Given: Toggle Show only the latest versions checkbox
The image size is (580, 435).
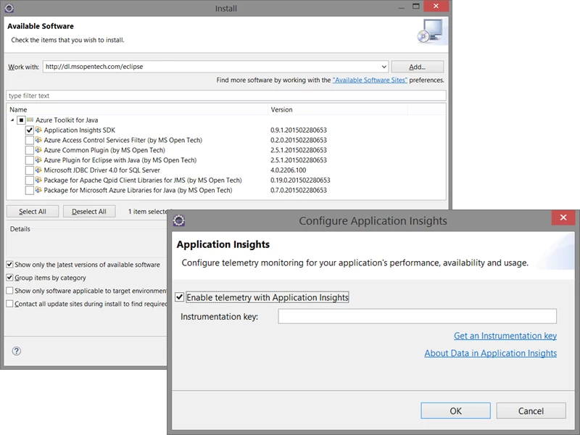Looking at the screenshot, I should coord(9,265).
